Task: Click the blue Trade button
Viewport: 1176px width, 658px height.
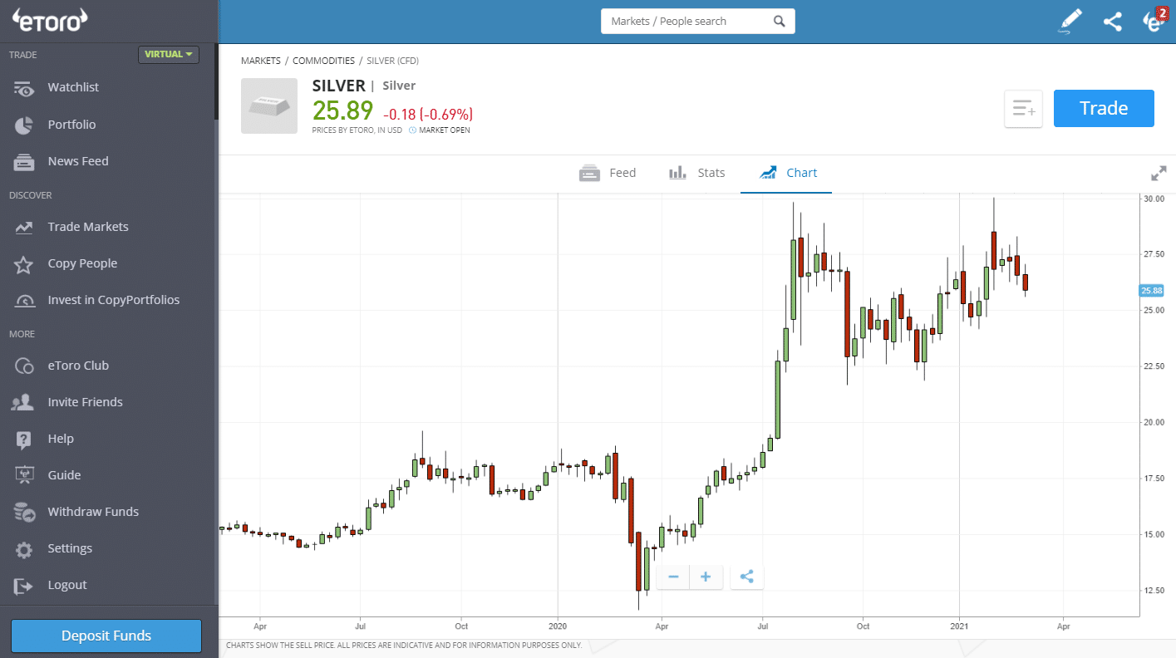Action: pyautogui.click(x=1104, y=109)
